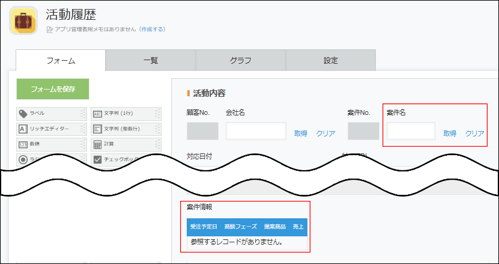The image size is (499, 264).
Task: Grab the 計算 item drag handle
Action: point(157,144)
